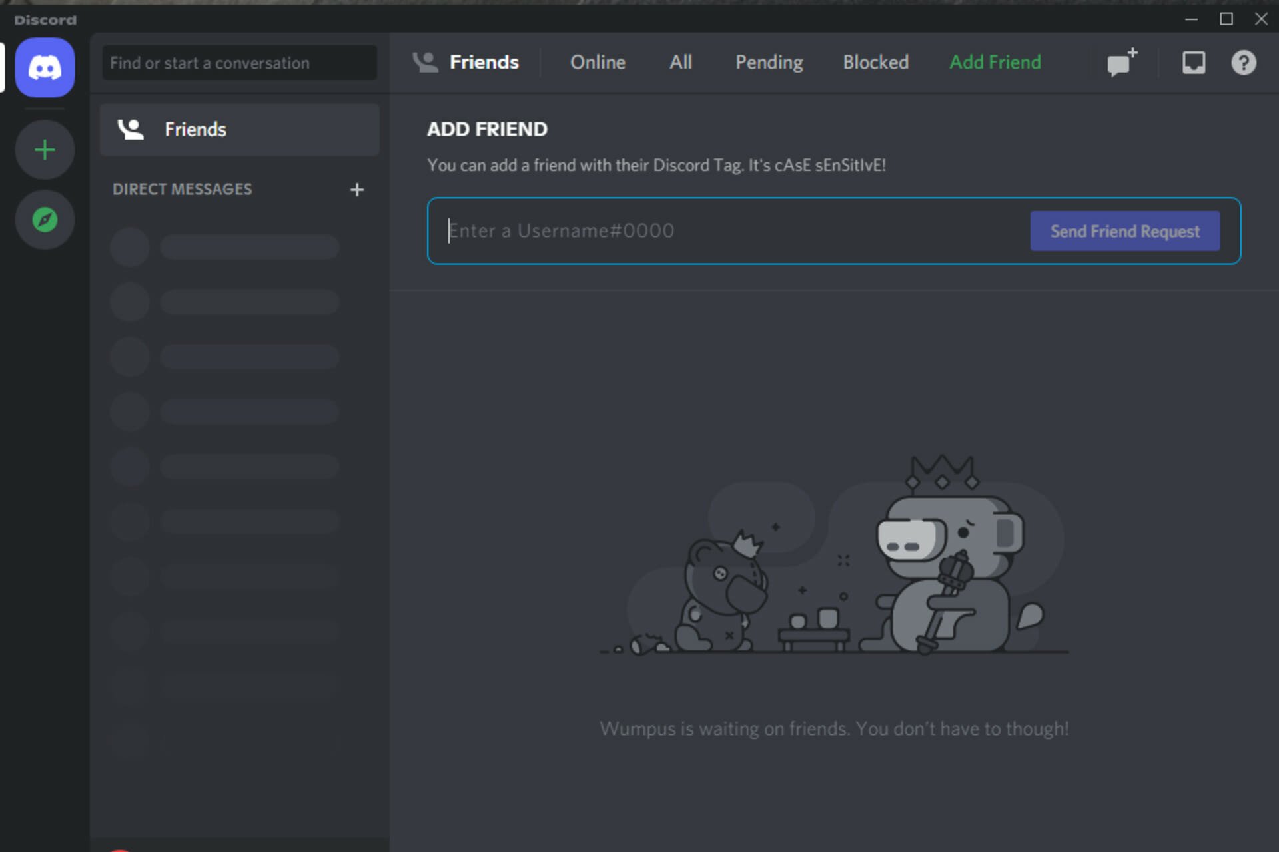
Task: Click the Friends list toggle in sidebar
Action: click(239, 129)
